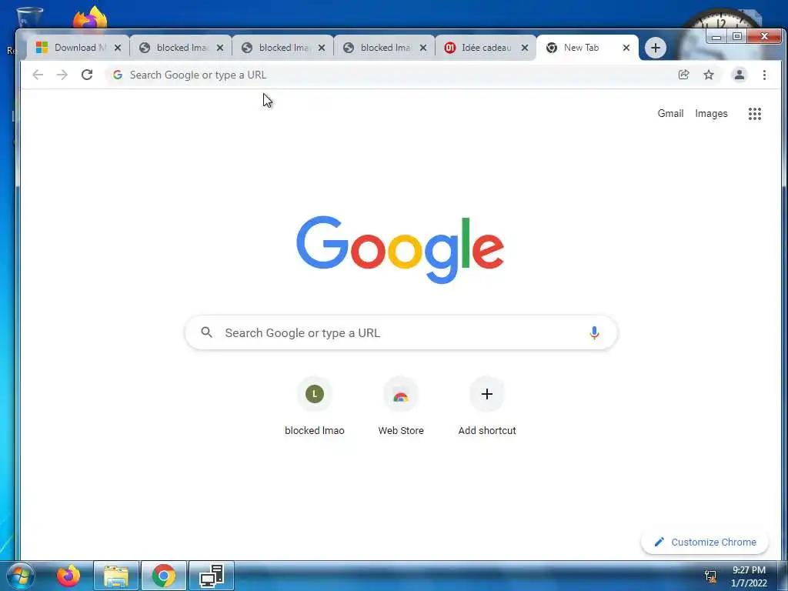788x591 pixels.
Task: Click the Chrome taskbar icon
Action: point(164,576)
